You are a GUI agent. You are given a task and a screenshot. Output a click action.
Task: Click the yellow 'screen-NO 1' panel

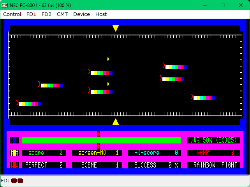pos(97,153)
